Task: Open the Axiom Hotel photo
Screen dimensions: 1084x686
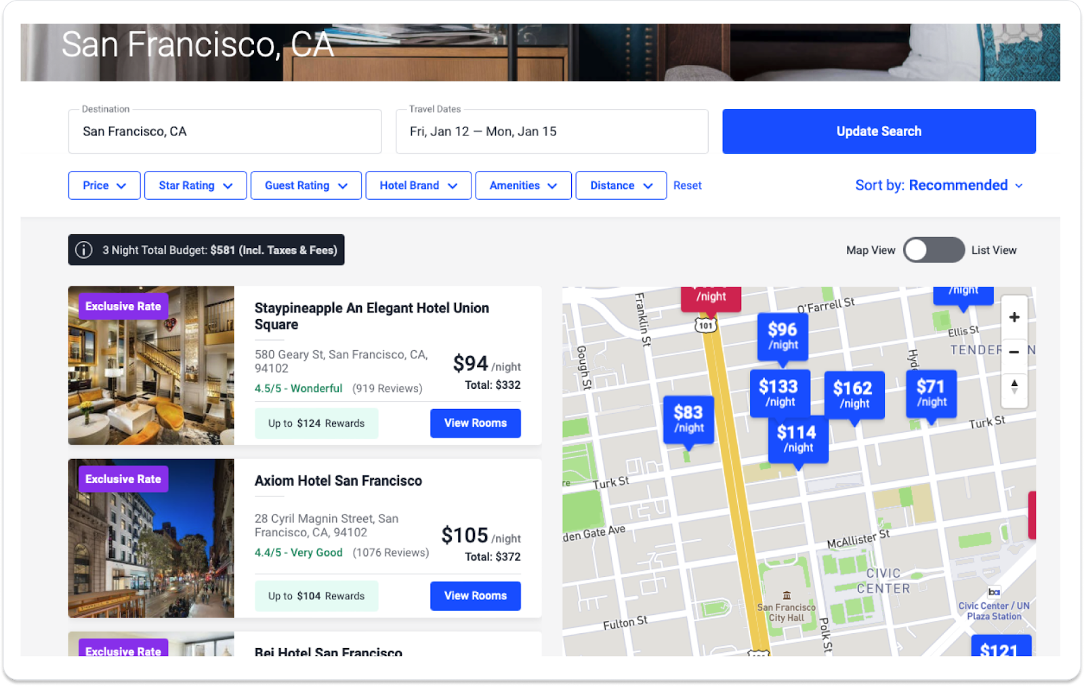Action: 151,538
